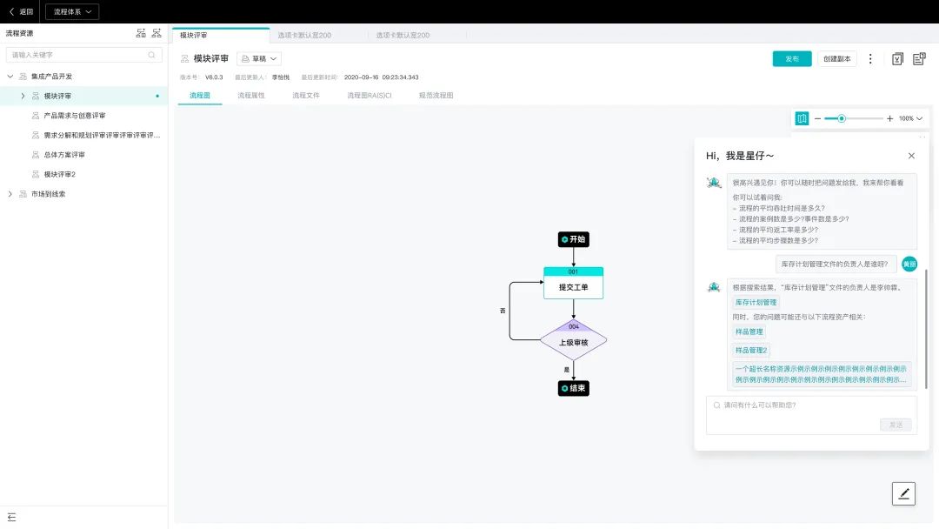Image resolution: width=939 pixels, height=529 pixels.
Task: Click the 发布 publish button
Action: click(792, 58)
